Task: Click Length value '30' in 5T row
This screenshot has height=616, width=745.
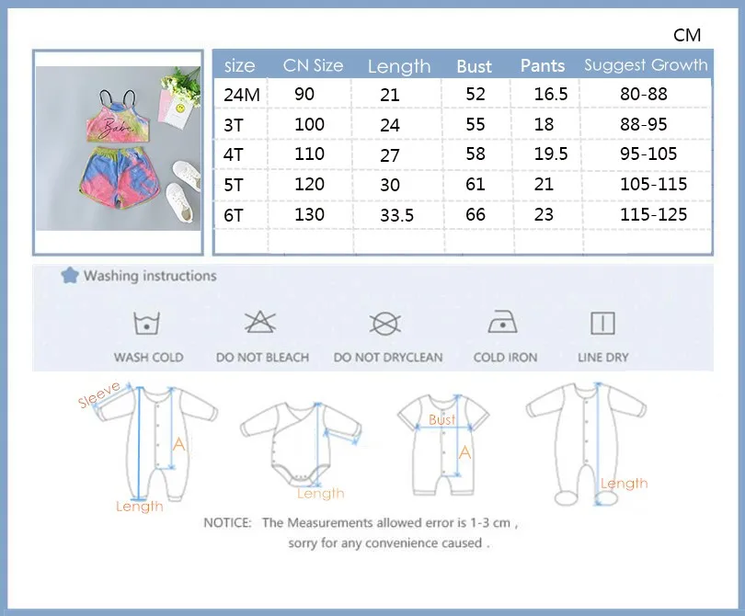Action: pyautogui.click(x=390, y=185)
